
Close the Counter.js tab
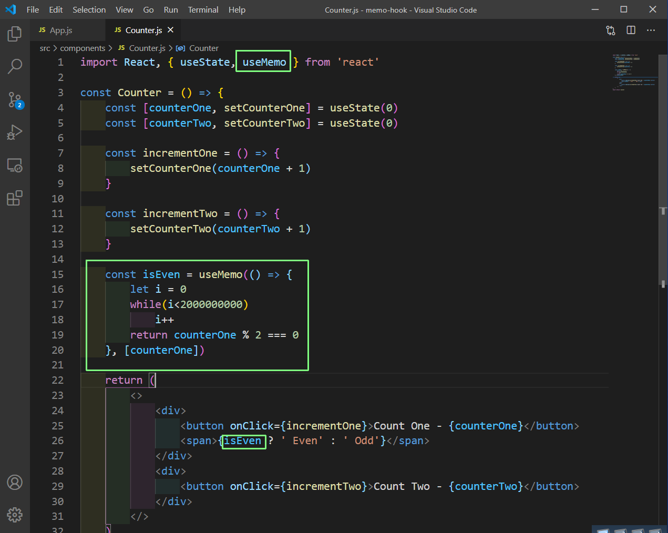170,30
